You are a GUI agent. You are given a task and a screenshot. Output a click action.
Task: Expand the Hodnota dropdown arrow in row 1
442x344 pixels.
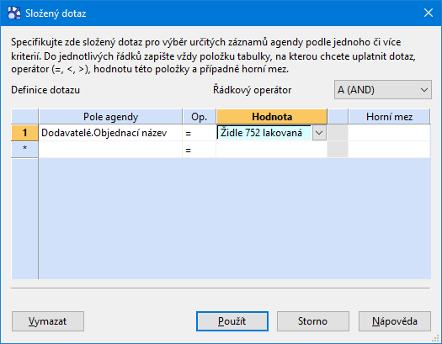tap(319, 133)
